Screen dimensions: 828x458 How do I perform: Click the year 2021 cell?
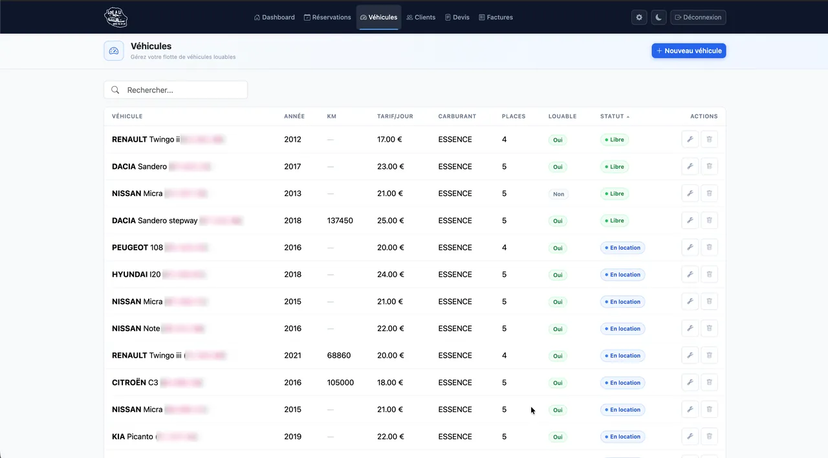click(x=292, y=356)
